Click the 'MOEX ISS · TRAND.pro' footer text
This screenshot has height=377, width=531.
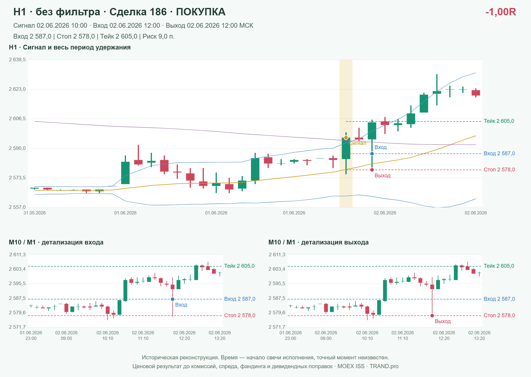(x=368, y=366)
